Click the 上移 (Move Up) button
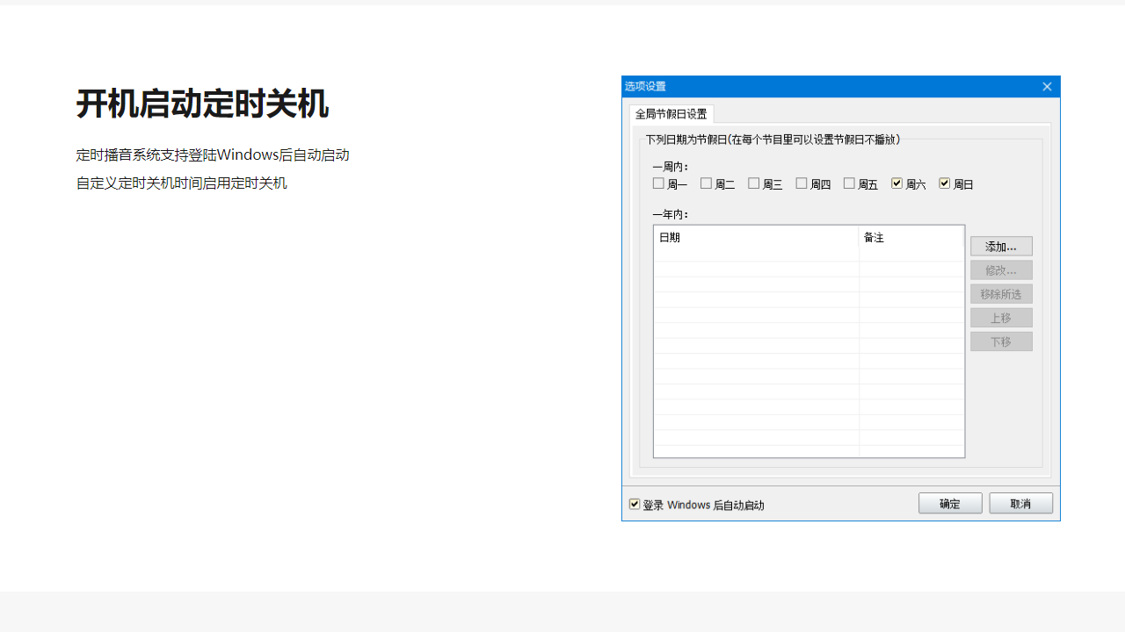The height and width of the screenshot is (632, 1125). [x=1001, y=317]
